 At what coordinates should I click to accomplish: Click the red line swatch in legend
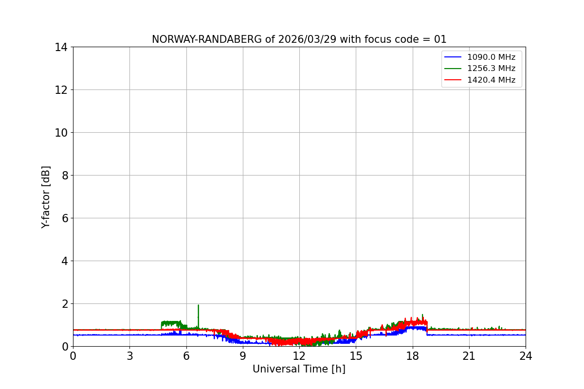click(453, 80)
